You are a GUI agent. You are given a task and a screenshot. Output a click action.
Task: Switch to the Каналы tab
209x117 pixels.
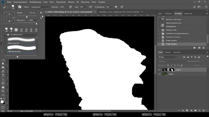pos(168,52)
